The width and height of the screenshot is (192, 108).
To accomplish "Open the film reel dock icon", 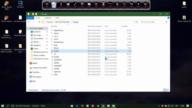I will point(82,5).
